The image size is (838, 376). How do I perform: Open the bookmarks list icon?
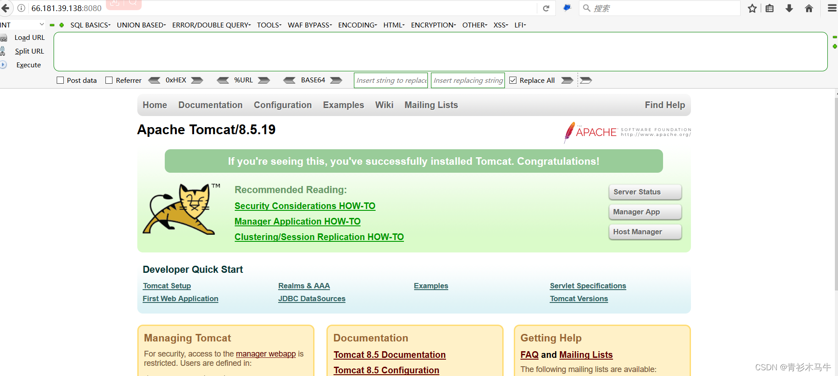[x=770, y=8]
